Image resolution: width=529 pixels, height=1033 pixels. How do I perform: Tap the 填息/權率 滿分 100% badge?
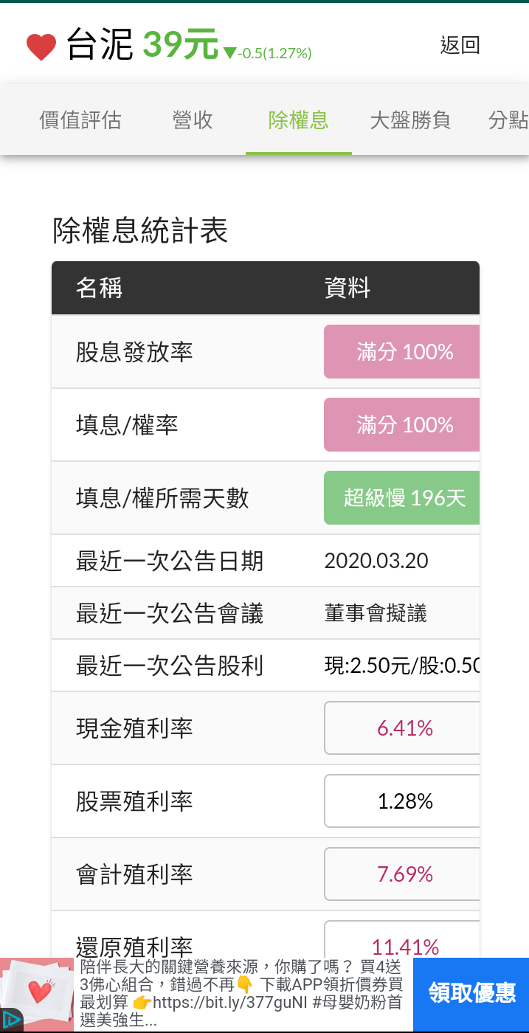pos(402,425)
